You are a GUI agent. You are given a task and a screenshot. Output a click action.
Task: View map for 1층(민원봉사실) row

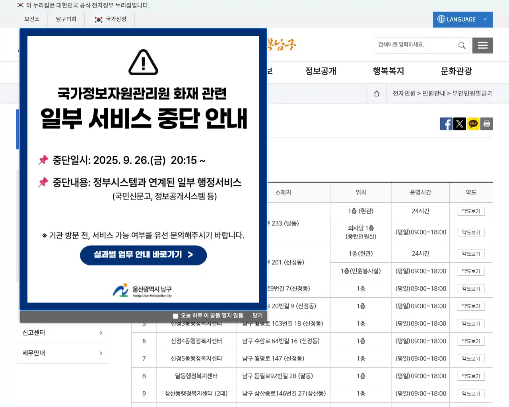point(471,271)
